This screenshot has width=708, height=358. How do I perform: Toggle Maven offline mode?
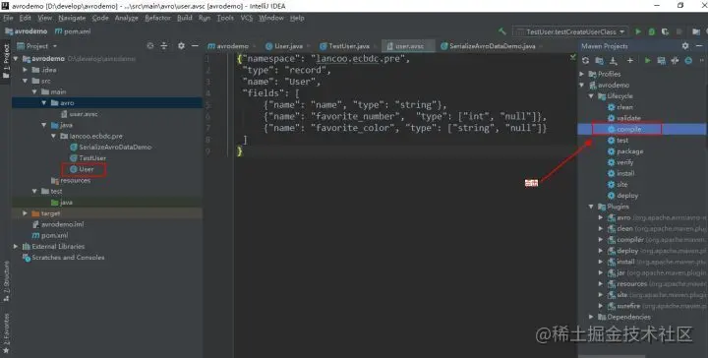pos(675,61)
